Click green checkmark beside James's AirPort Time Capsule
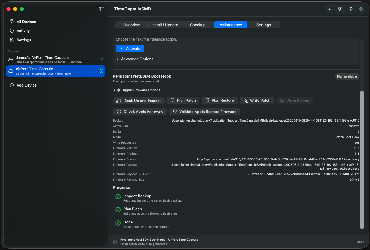The height and width of the screenshot is (250, 370). pos(101,59)
